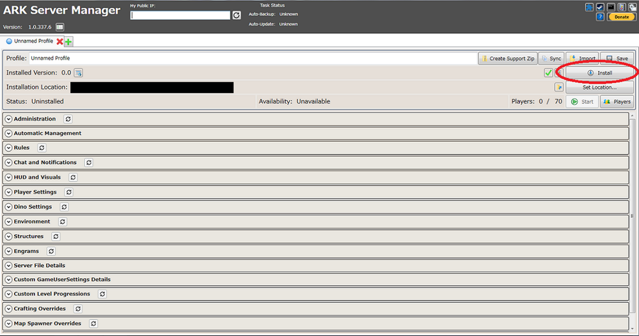The image size is (639, 336).
Task: Open the blue puzzle-piece plugins icon
Action: coord(589,7)
